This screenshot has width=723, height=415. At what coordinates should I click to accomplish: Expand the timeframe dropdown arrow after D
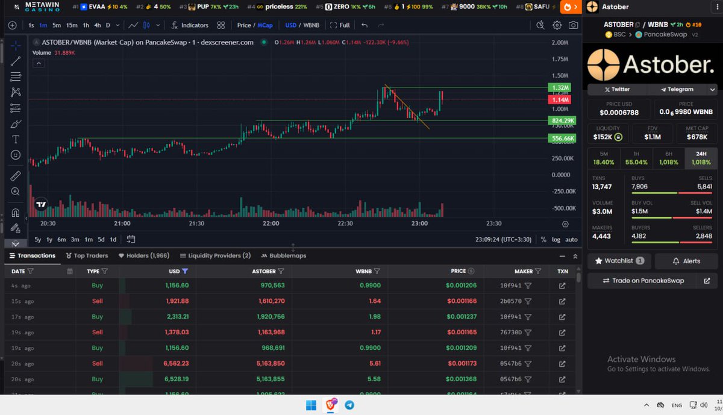[x=116, y=25]
